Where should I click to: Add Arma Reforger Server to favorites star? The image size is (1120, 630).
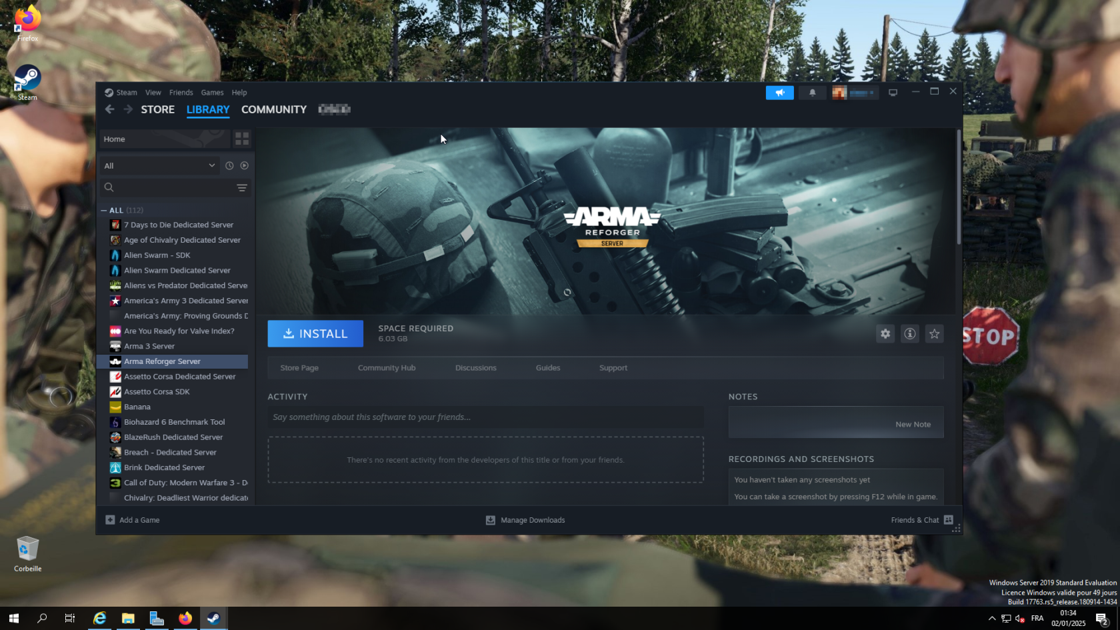[935, 334]
